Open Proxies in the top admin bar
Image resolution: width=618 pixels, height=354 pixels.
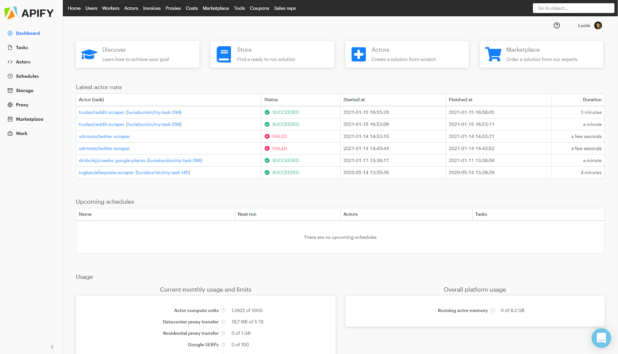173,8
